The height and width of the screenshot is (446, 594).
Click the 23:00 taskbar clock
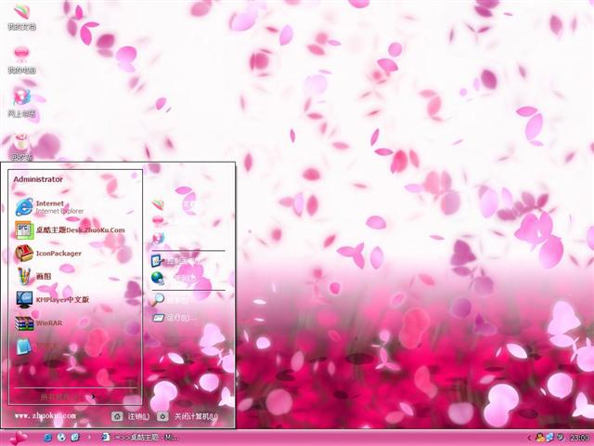tap(579, 438)
